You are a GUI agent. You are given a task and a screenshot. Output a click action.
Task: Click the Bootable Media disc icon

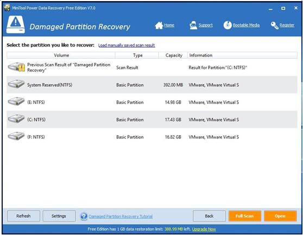228,25
